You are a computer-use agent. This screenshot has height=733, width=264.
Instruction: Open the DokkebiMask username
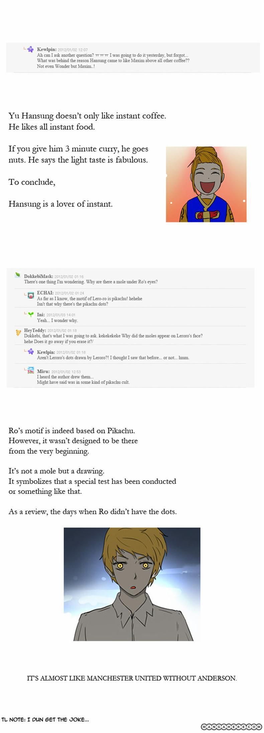click(38, 276)
